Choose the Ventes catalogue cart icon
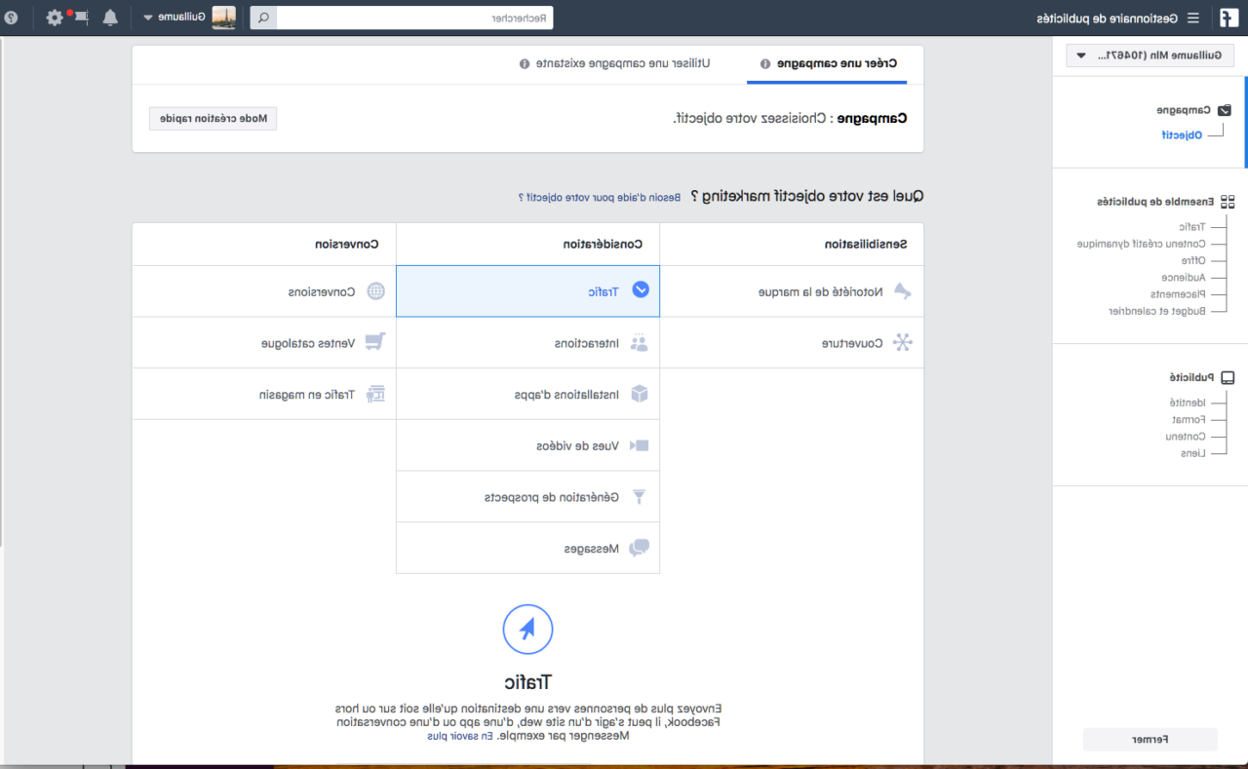The width and height of the screenshot is (1248, 769). pos(375,342)
